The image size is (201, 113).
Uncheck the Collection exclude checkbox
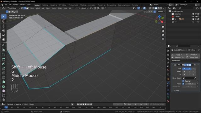(193, 14)
